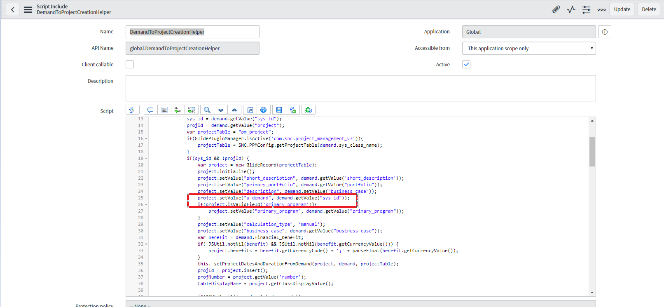Viewport: 664px width, 307px height.
Task: Click the Update button
Action: click(622, 9)
